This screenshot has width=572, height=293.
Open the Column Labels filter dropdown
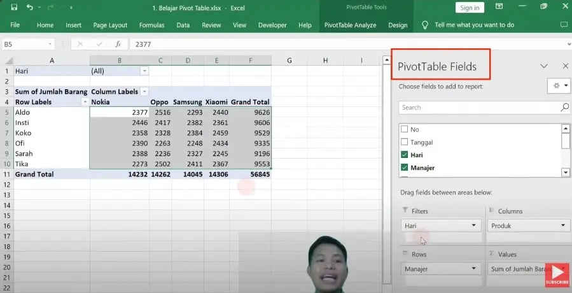pyautogui.click(x=144, y=92)
